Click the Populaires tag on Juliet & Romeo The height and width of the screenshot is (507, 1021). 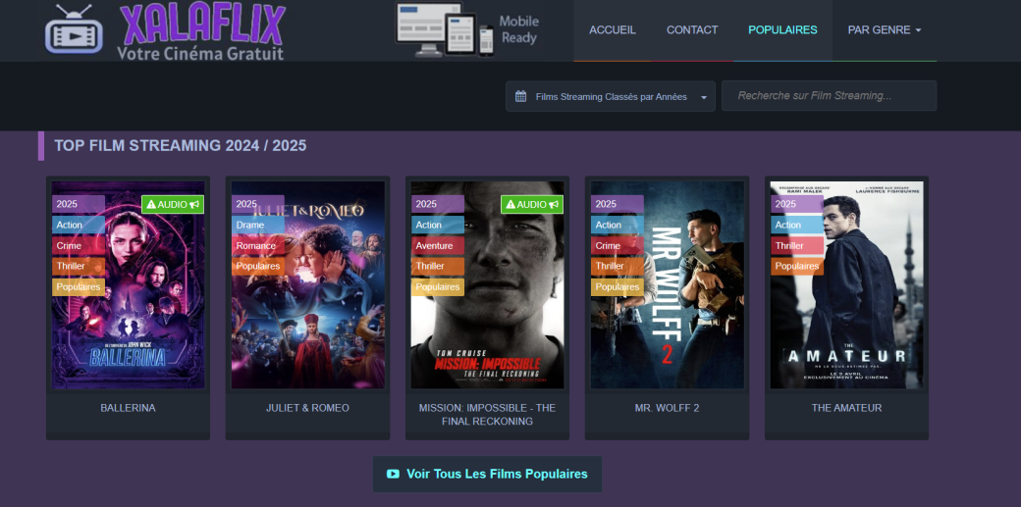[258, 266]
